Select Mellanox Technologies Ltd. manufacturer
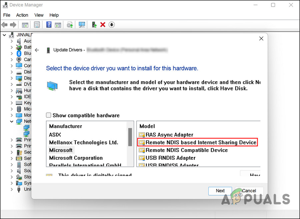The image size is (300, 219). pos(84,142)
